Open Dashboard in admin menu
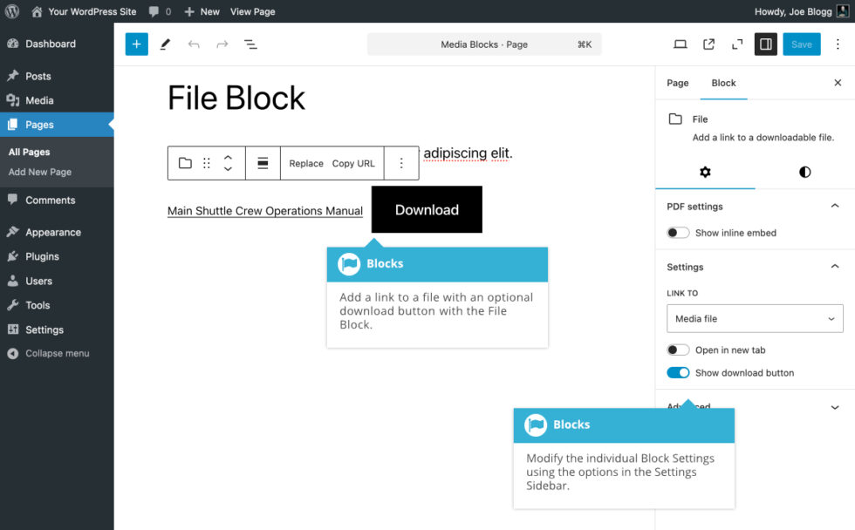Screen dimensions: 855x530 [57, 44]
